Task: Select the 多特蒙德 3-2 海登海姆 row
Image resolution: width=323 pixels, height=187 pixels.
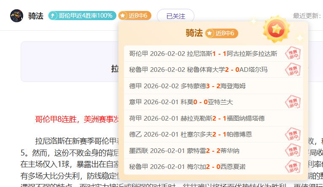Action: point(187,86)
